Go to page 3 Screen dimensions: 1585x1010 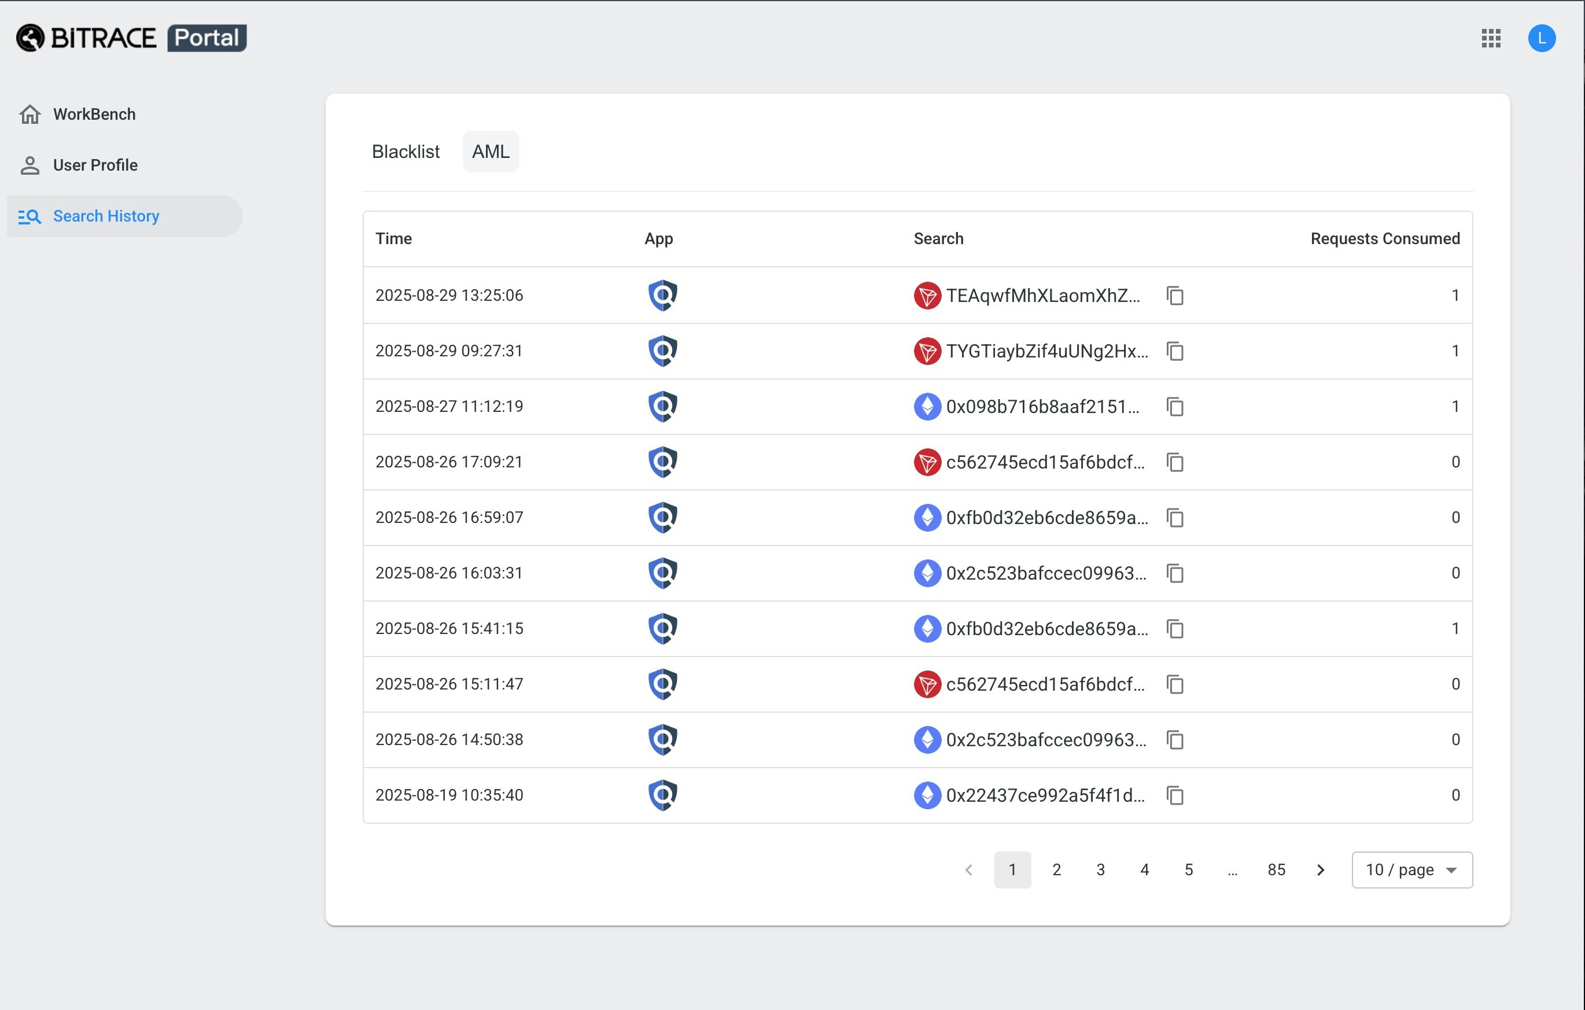click(1101, 870)
